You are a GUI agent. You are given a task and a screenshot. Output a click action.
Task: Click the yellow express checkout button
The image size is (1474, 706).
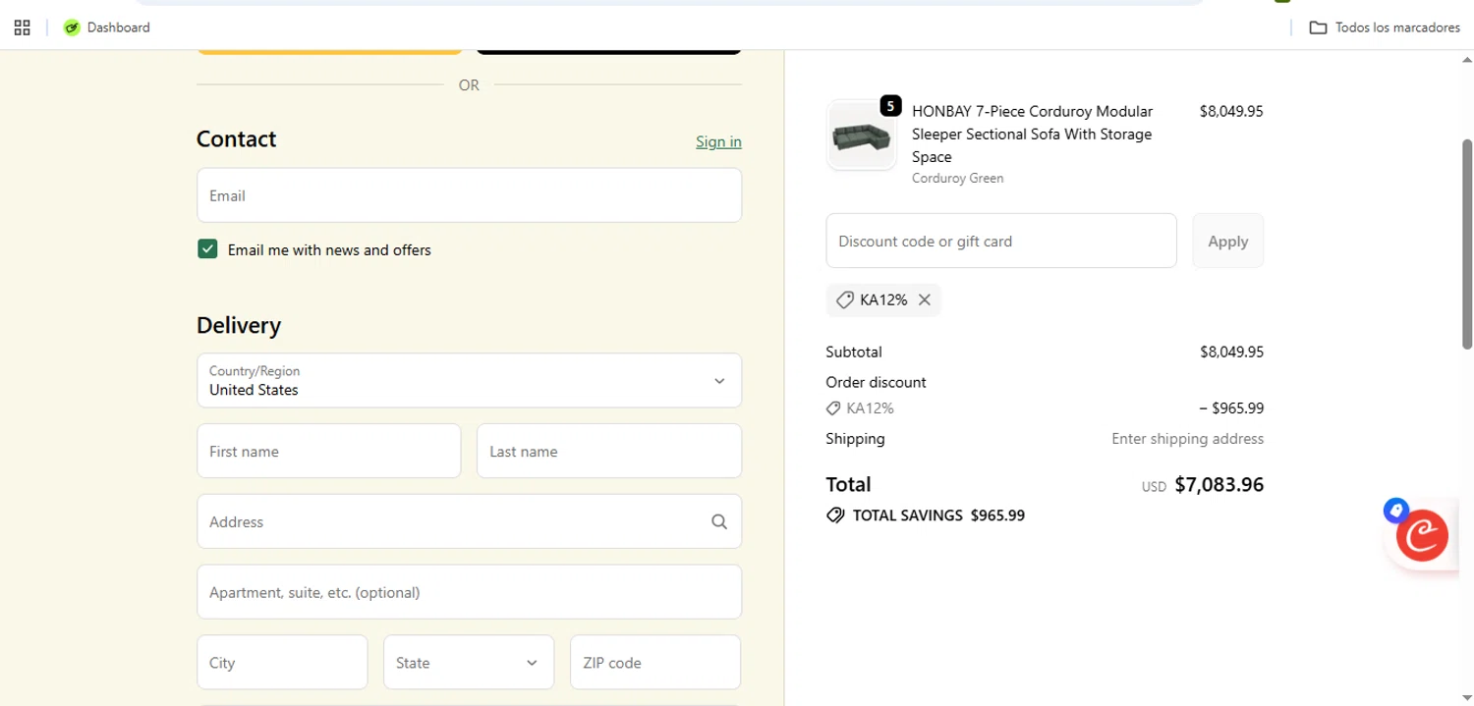pos(329,50)
